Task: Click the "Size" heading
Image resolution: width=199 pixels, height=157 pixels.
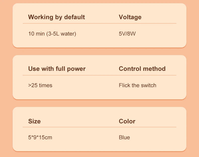Action: (x=34, y=121)
